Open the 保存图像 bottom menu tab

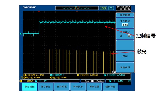[29, 87]
